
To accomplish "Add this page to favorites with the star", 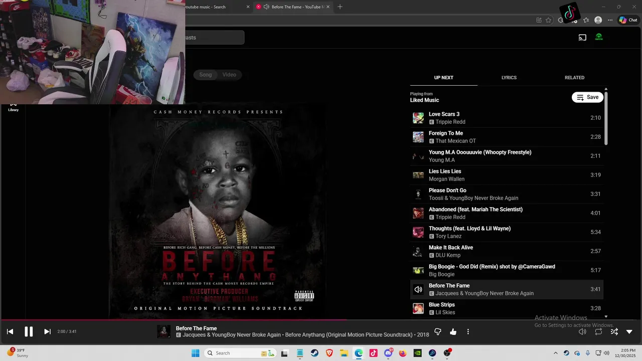I will (x=548, y=20).
